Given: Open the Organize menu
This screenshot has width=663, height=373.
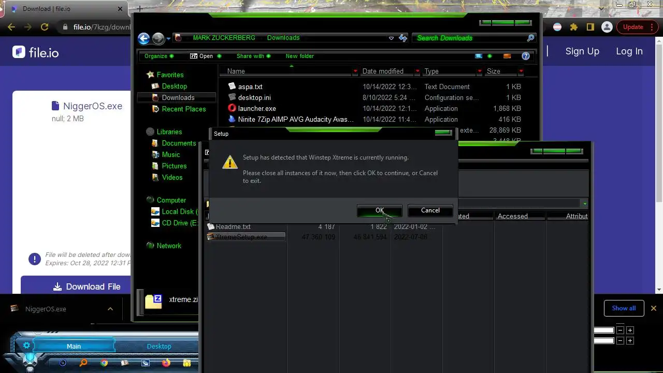Looking at the screenshot, I should [x=159, y=56].
